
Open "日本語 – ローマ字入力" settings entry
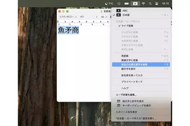tap(136, 118)
